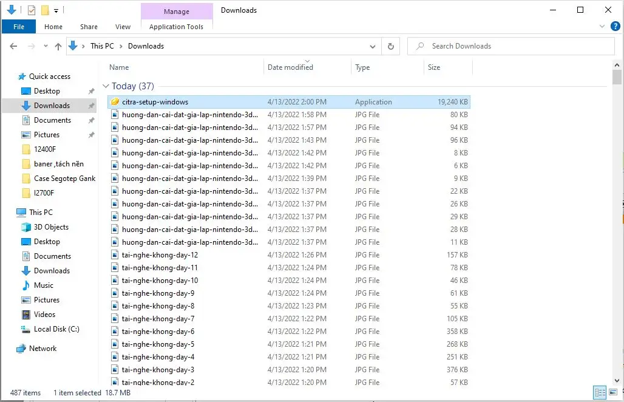Click Properties icon in quick access toolbar

[32, 10]
